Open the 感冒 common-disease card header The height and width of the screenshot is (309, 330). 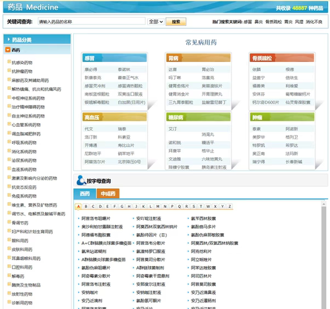114,58
